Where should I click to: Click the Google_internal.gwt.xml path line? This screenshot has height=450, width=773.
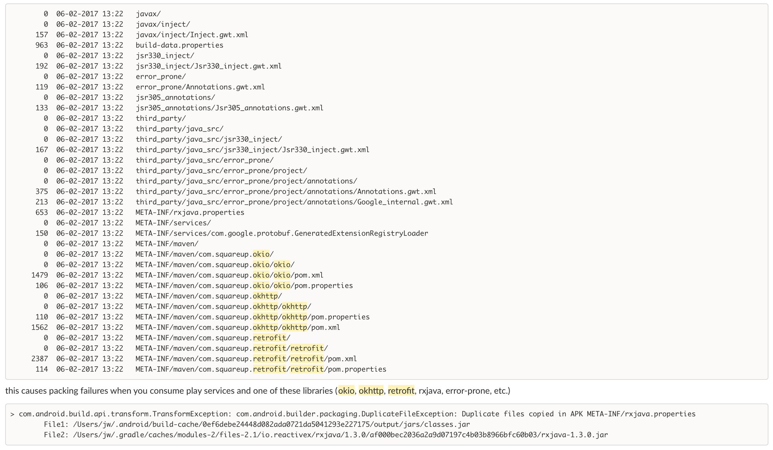point(294,202)
